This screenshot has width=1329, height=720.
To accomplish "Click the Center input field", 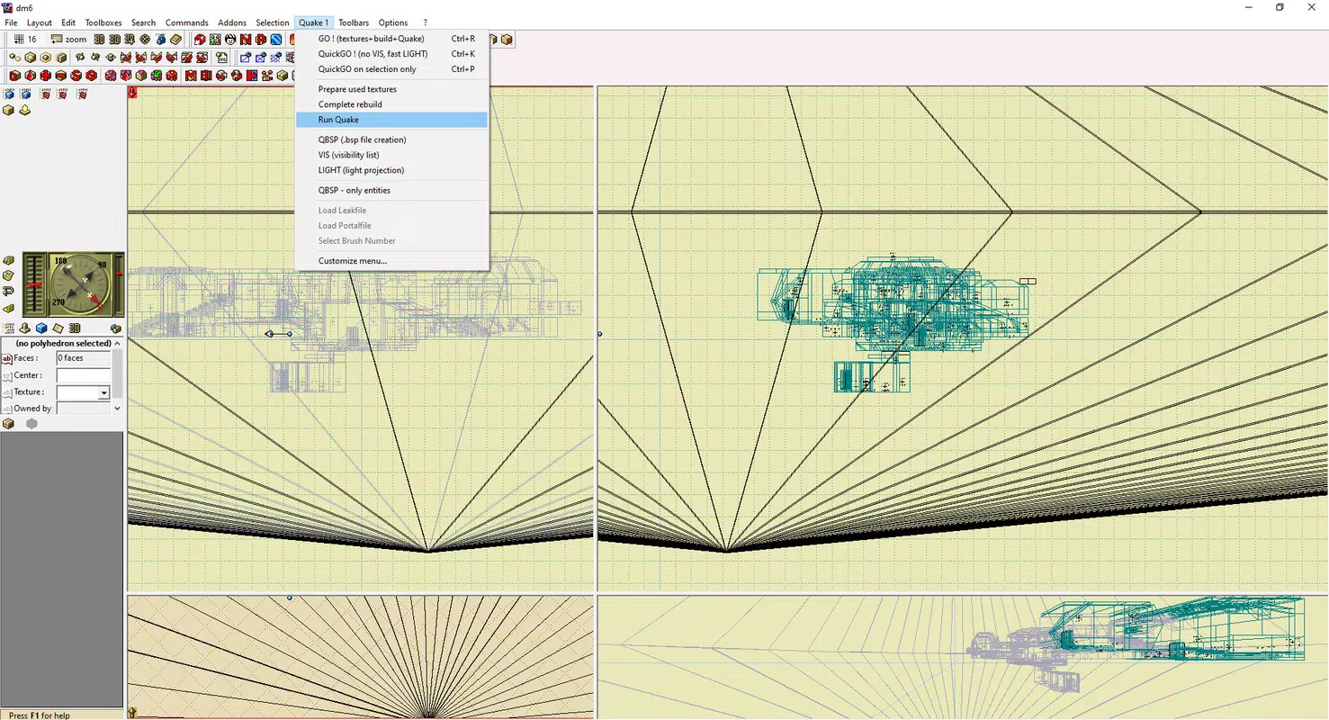I will (x=84, y=375).
